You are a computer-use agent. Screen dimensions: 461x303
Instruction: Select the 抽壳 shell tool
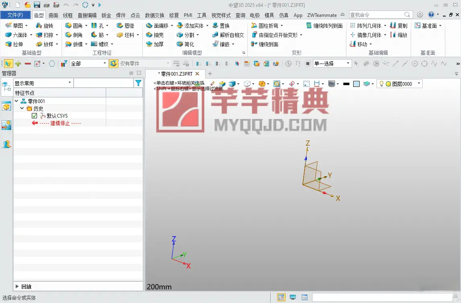154,35
